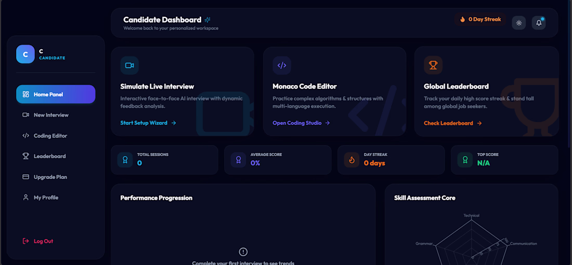The image size is (572, 265).
Task: Click the Simulate Live Interview heading
Action: (x=157, y=87)
